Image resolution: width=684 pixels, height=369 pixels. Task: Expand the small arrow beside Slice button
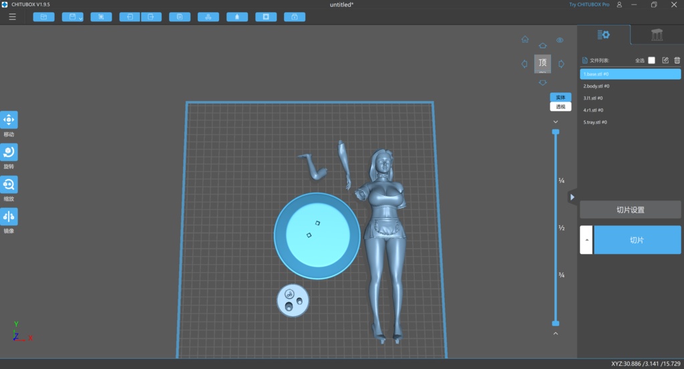586,240
